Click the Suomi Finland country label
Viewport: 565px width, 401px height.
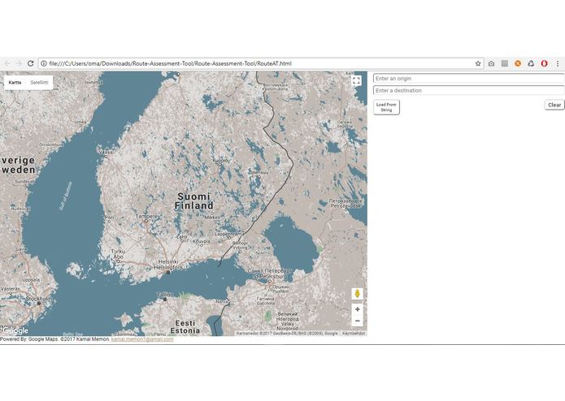(x=193, y=201)
